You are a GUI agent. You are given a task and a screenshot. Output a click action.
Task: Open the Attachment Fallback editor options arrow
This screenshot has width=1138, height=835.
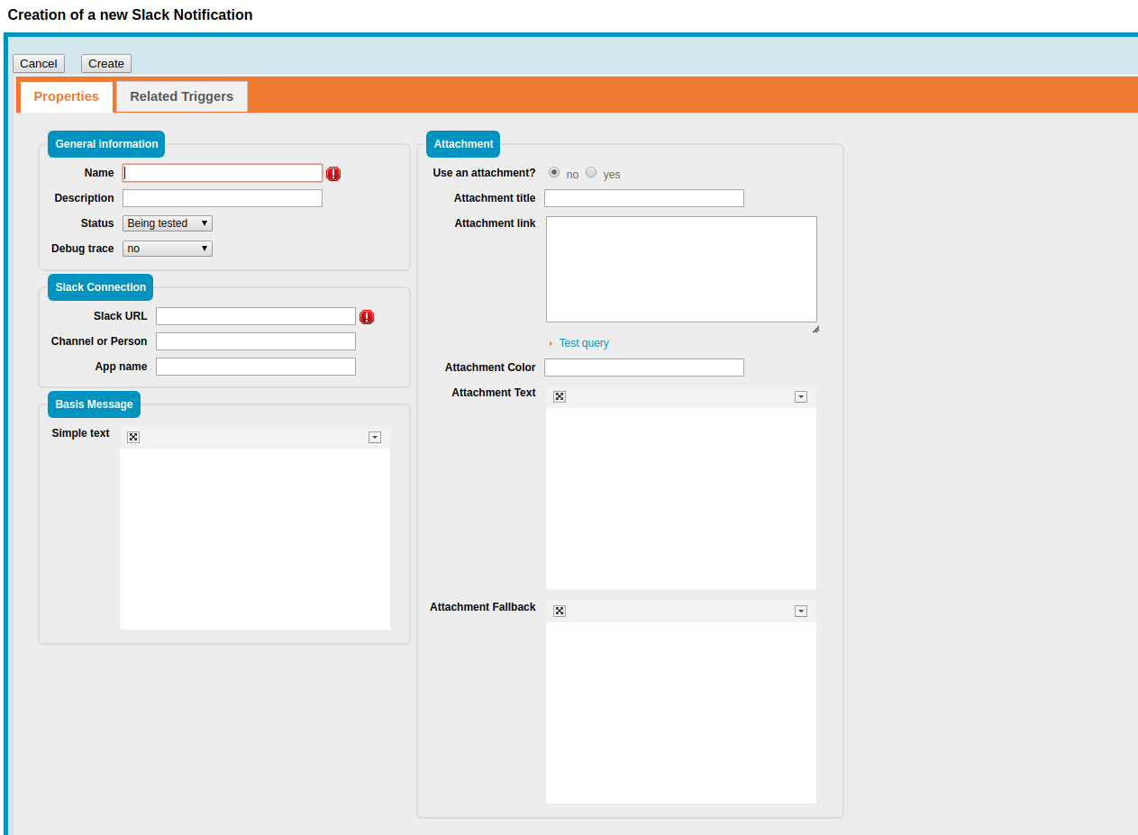[801, 611]
